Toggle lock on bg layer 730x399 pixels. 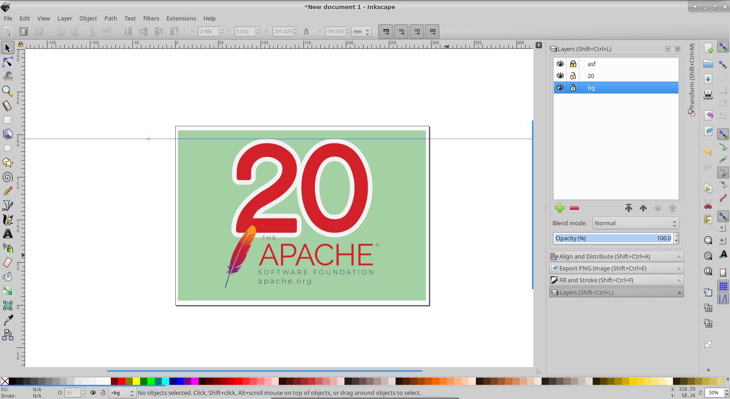[573, 88]
